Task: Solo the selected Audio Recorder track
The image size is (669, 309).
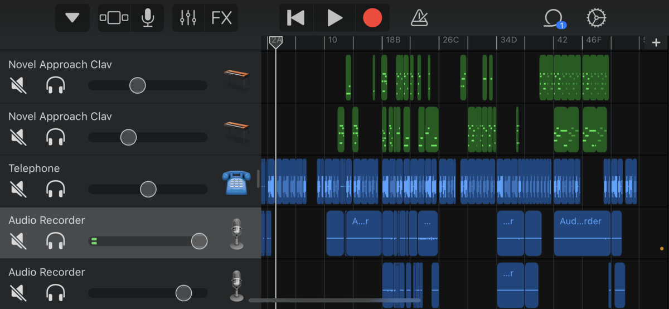Action: point(56,241)
